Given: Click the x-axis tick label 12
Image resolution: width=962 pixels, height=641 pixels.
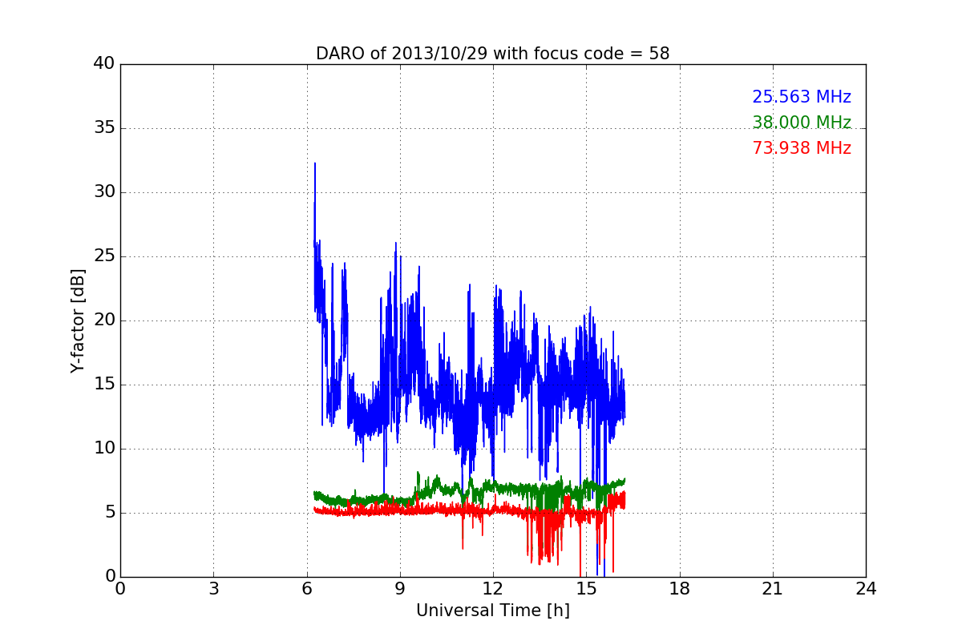Looking at the screenshot, I should 493,589.
